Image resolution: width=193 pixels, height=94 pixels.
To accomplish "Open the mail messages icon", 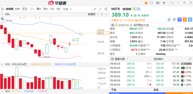I will point(158,3).
